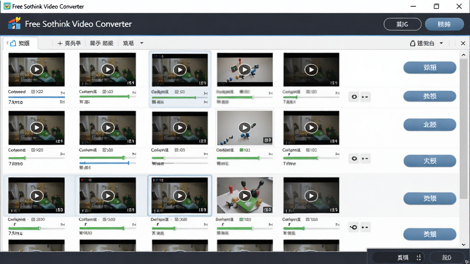This screenshot has height=264, width=470.
Task: Play the selected third video in the third row
Action: coord(179,196)
